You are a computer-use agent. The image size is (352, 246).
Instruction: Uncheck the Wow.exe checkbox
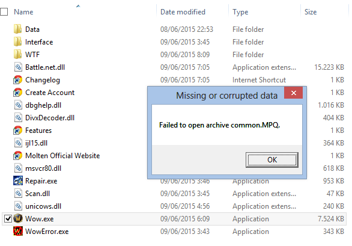[8, 218]
